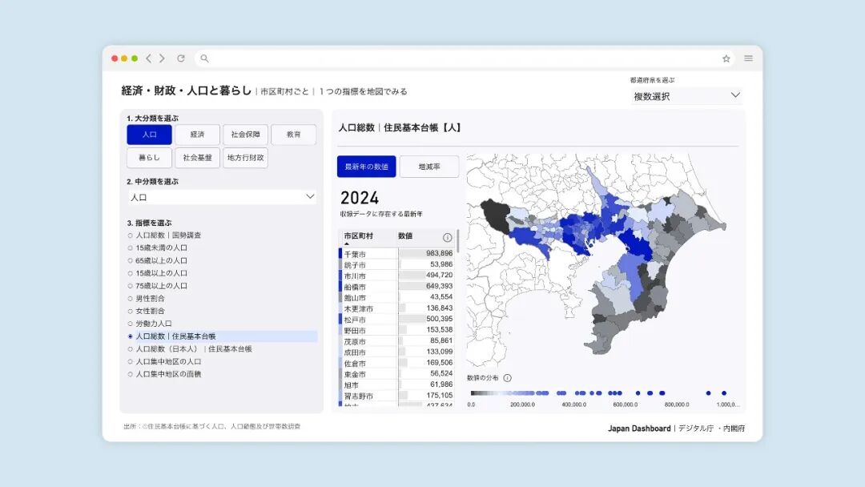Click the 習志野市 row in the table
This screenshot has height=487, width=865.
pyautogui.click(x=396, y=396)
